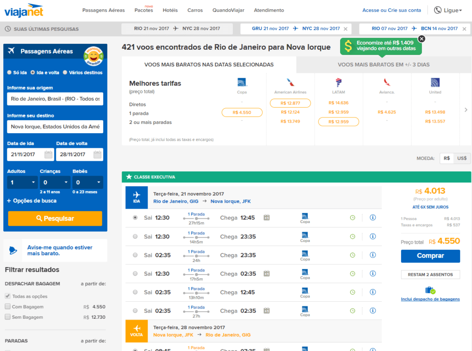Click the info icon for 12:30–23:35 flight
The height and width of the screenshot is (351, 472).
coord(372,236)
